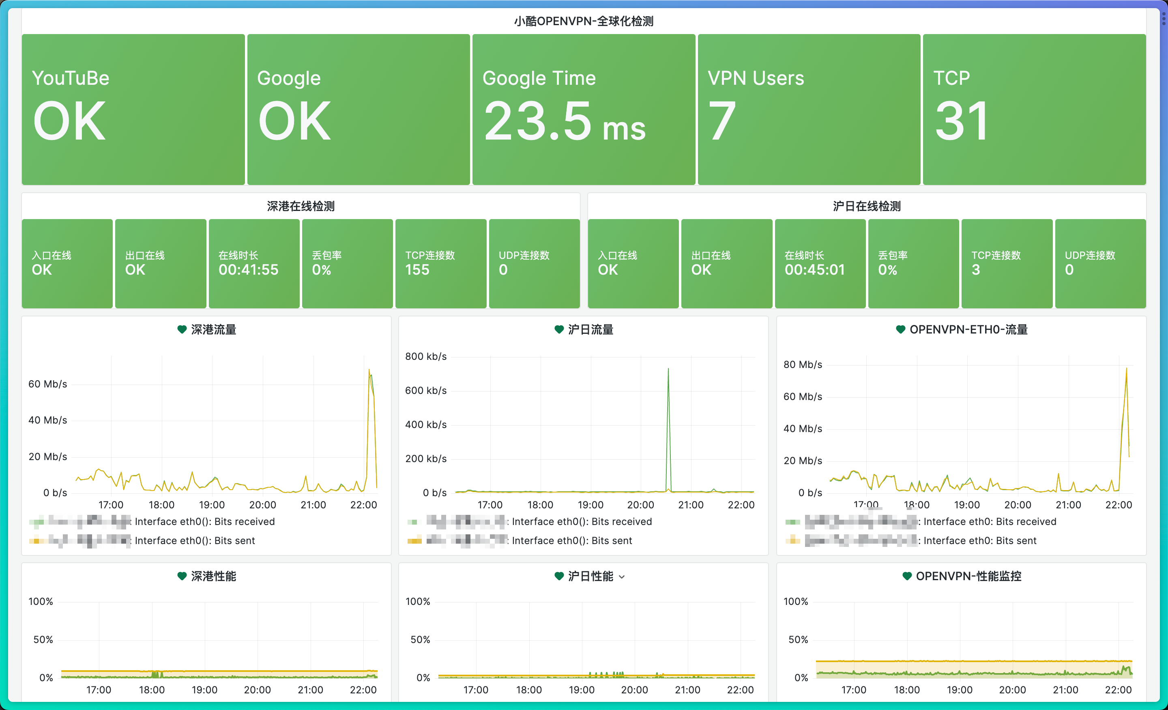Click 深港在线检测 row header
This screenshot has height=710, width=1168.
(x=301, y=206)
